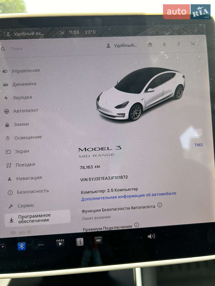Open the Освещение settings section
Screen dimensions: 215x286
pos(24,138)
